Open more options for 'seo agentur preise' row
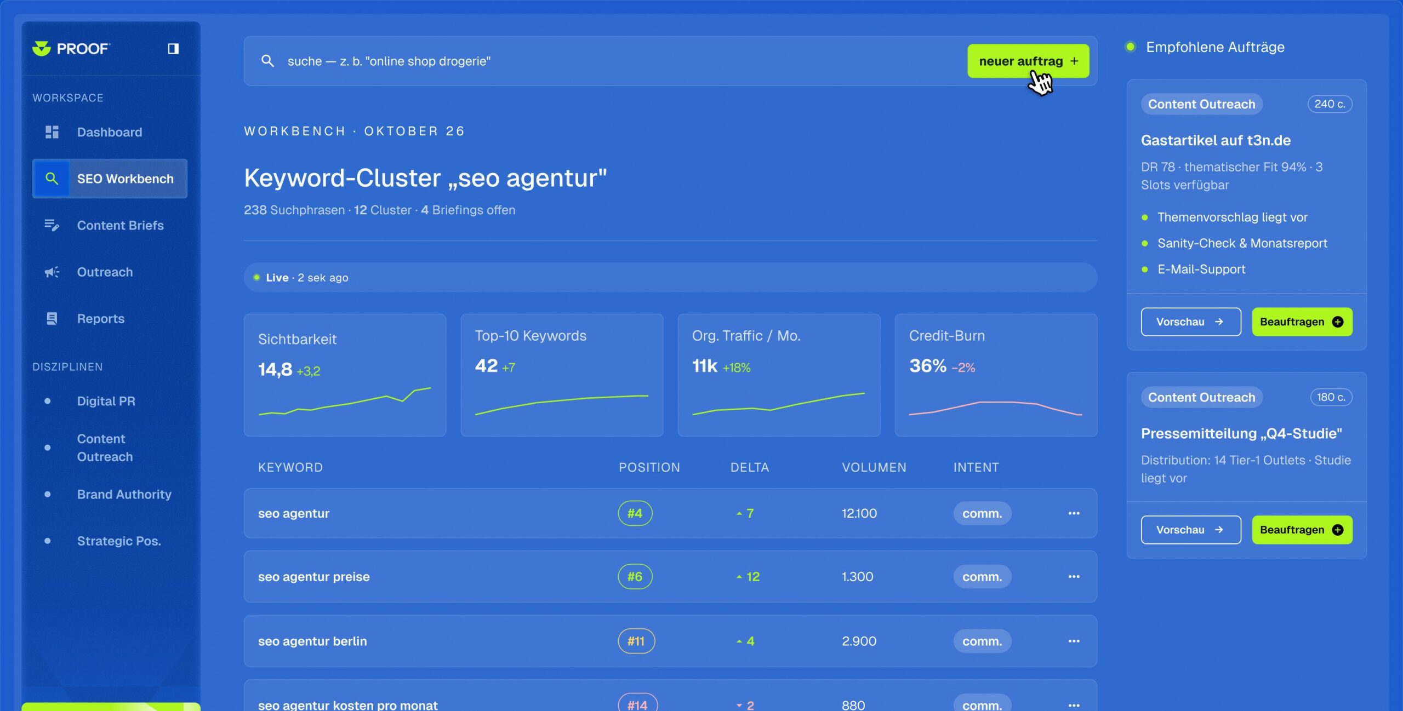 [1074, 576]
